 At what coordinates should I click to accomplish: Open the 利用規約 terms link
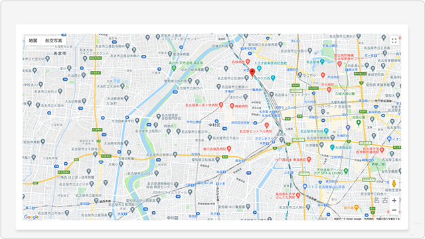tap(369, 218)
